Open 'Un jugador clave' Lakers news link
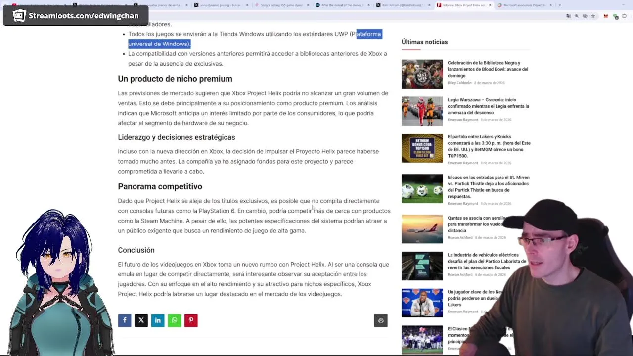The width and height of the screenshot is (633, 356). (x=475, y=298)
